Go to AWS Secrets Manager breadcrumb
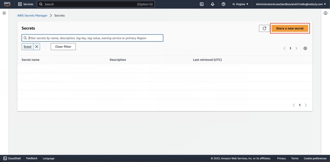 (x=32, y=16)
